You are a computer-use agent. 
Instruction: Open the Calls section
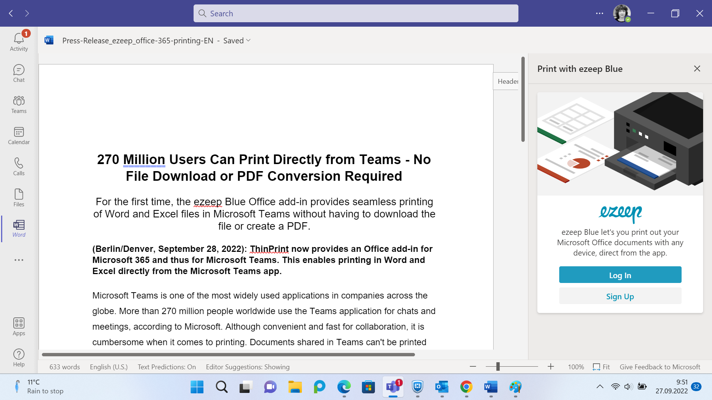(19, 167)
